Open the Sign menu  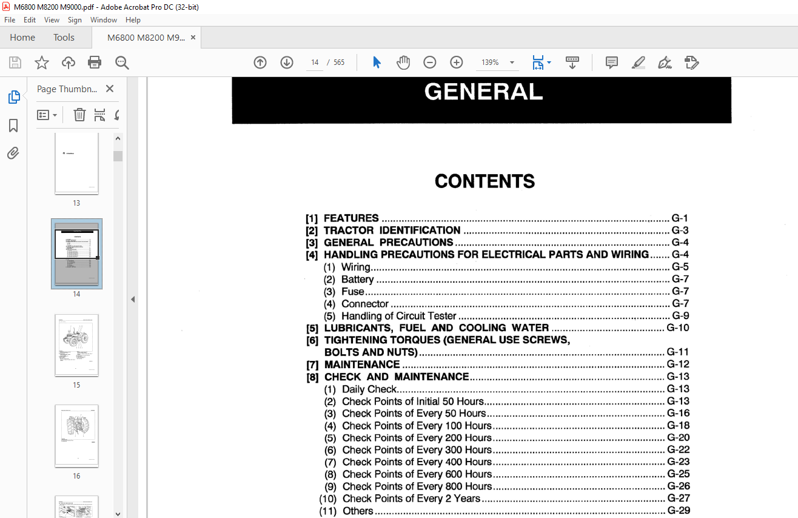75,20
